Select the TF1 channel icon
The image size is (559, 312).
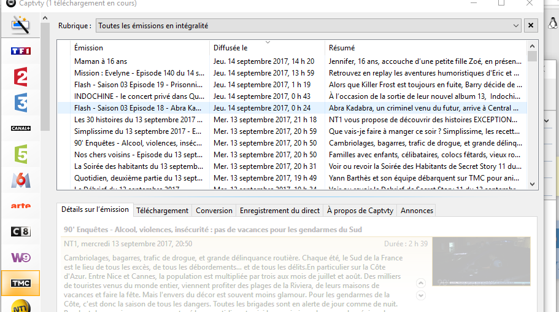(21, 51)
